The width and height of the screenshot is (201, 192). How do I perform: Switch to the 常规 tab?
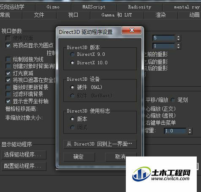click(x=11, y=15)
